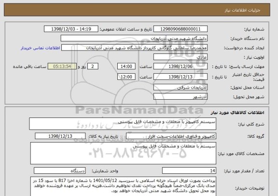Click the price validity time 12:00
The image size is (278, 196).
click(126, 77)
